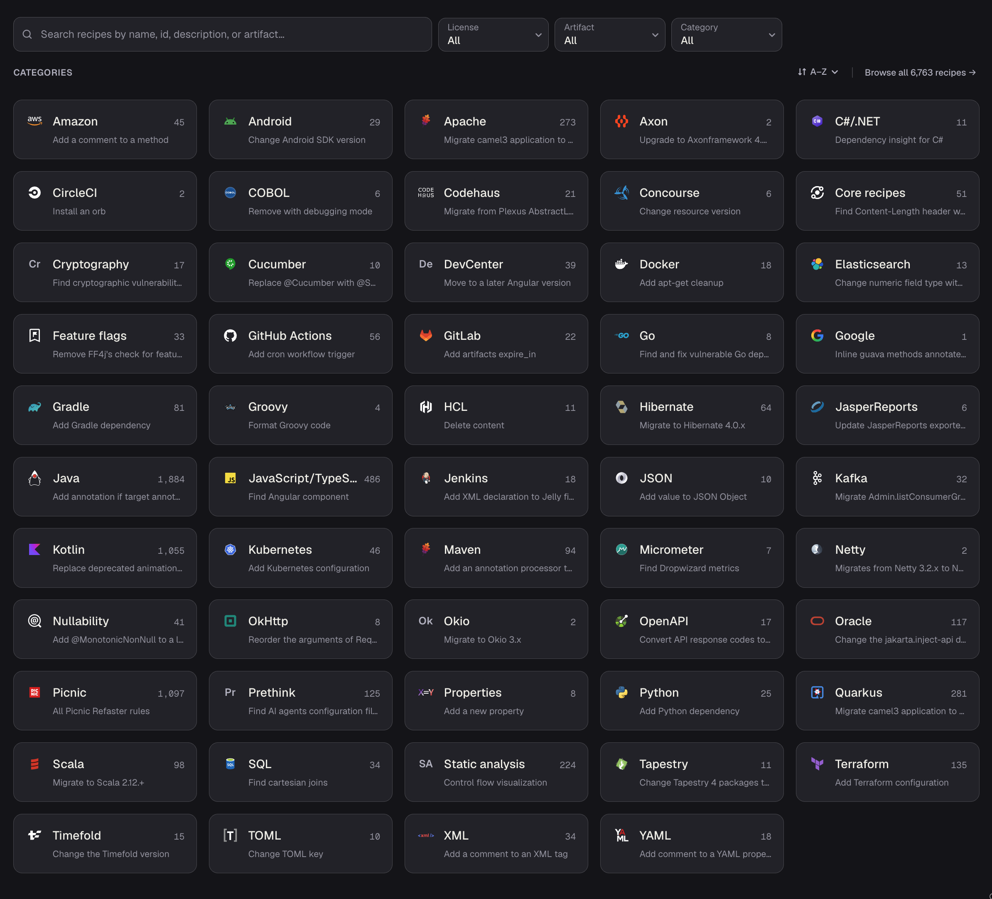Viewport: 992px width, 899px height.
Task: Click the Google G icon
Action: tap(817, 336)
